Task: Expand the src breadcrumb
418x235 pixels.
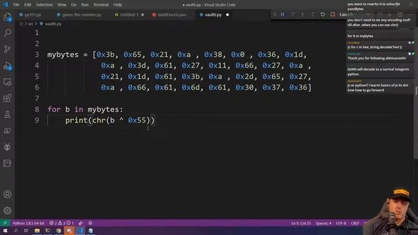Action: tap(31, 23)
